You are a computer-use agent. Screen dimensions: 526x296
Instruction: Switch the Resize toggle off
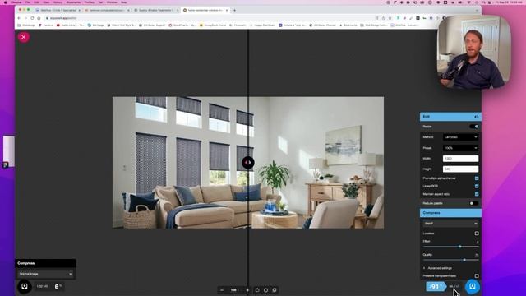point(474,127)
